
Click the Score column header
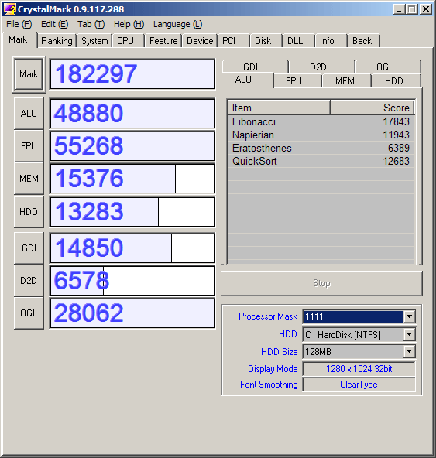(x=372, y=108)
